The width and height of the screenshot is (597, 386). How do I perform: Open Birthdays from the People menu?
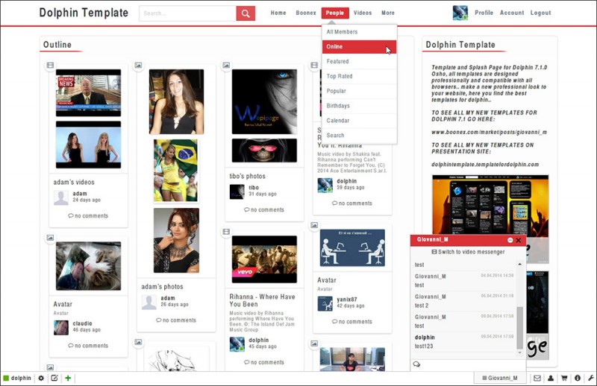(359, 106)
